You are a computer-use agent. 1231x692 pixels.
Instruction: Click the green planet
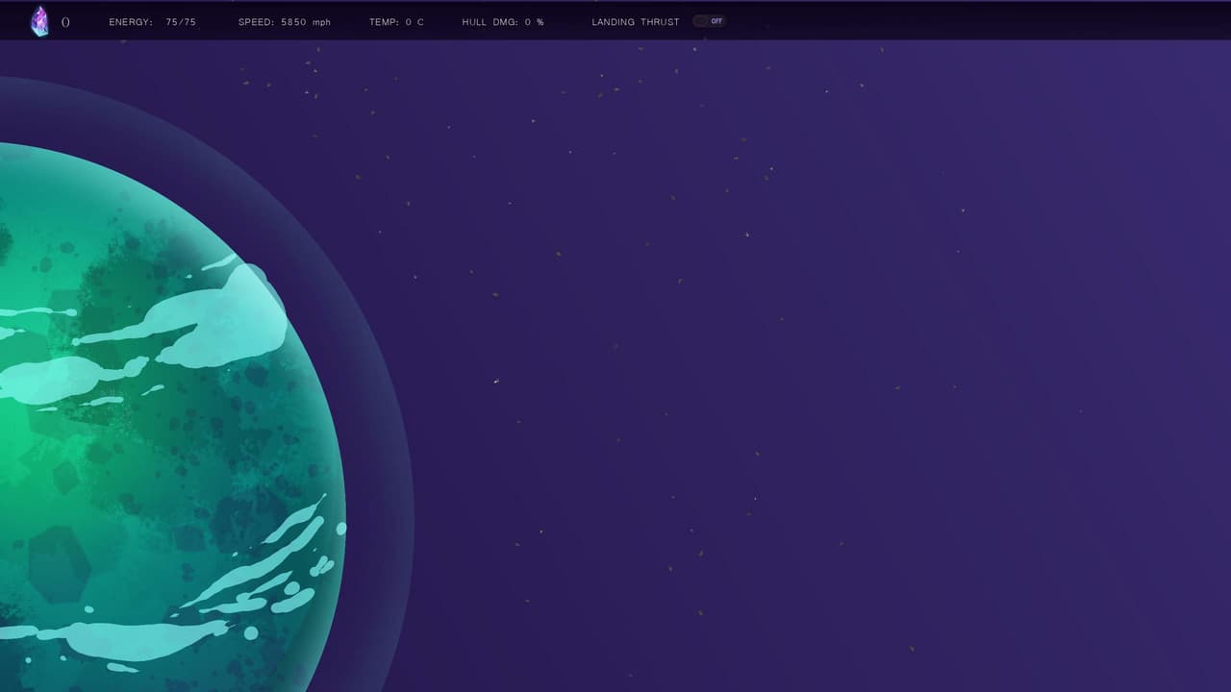point(173,417)
